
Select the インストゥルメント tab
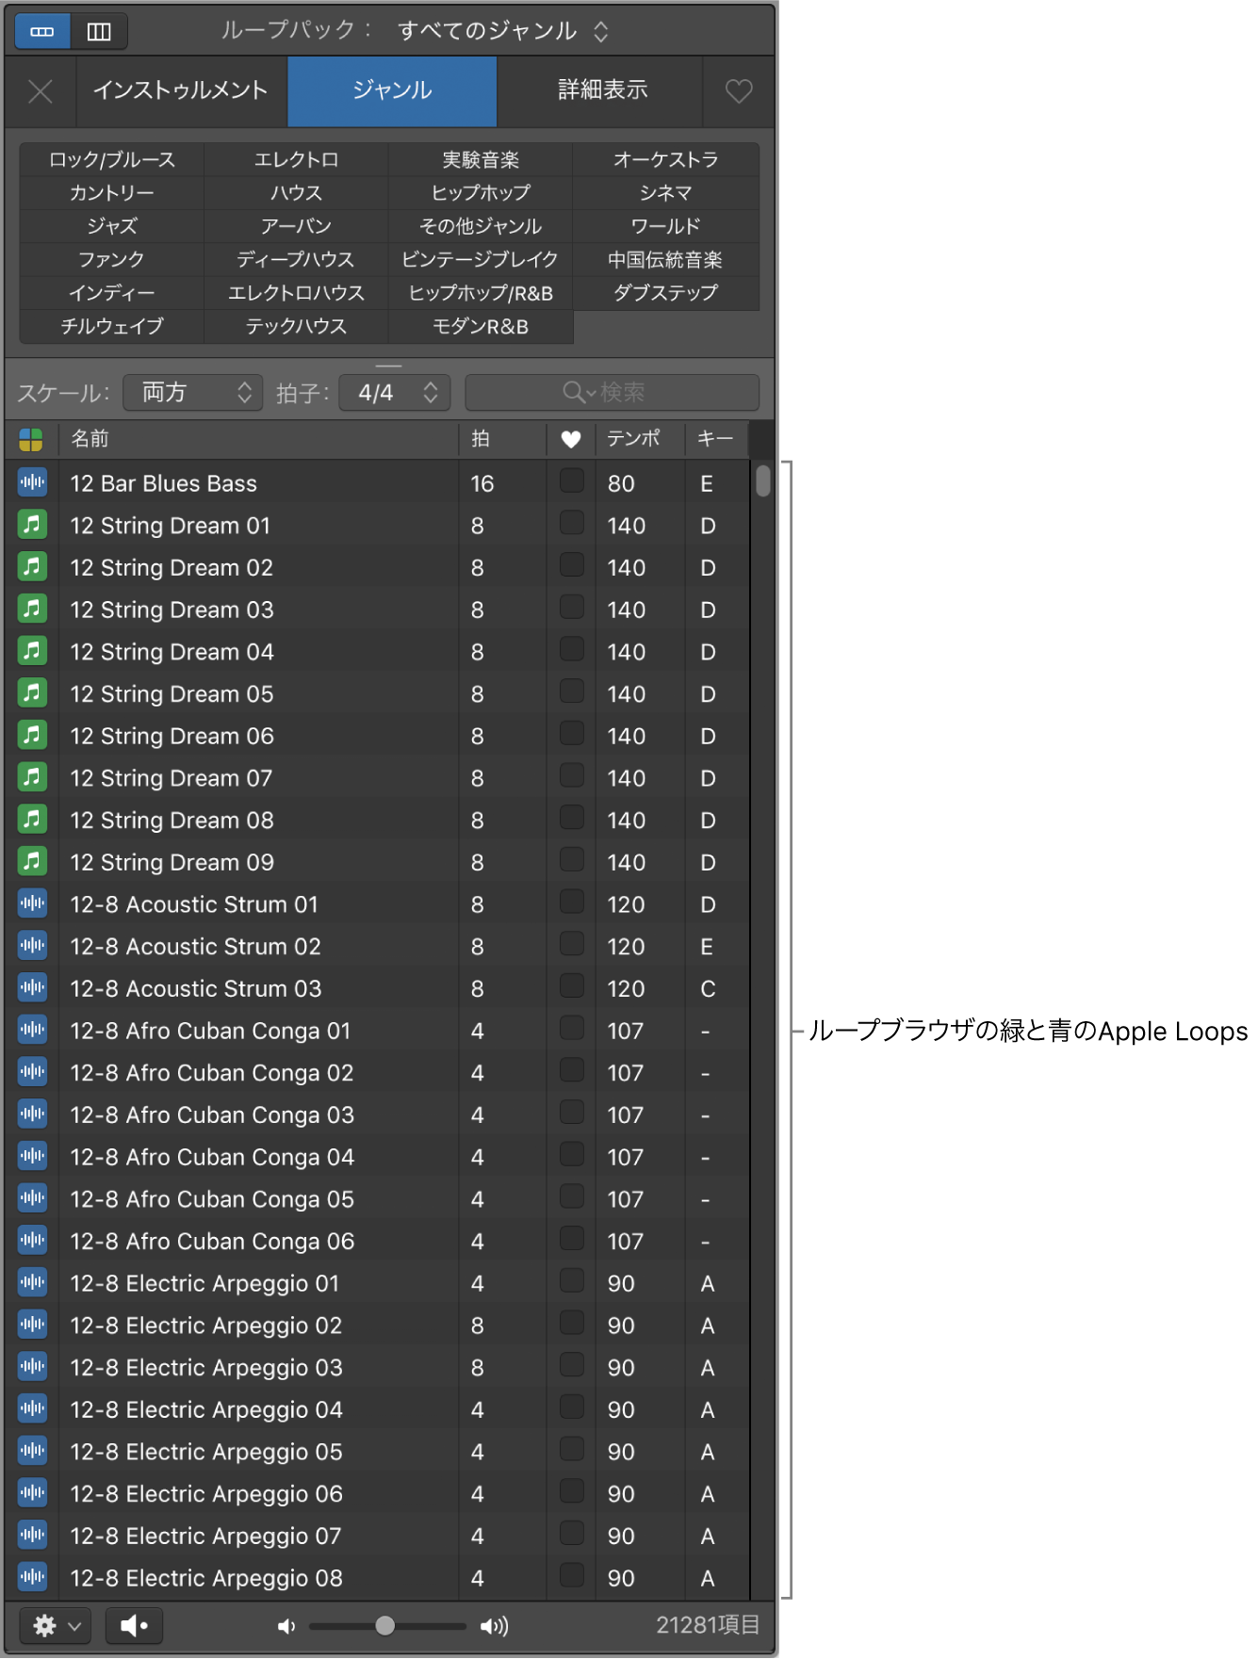(181, 91)
